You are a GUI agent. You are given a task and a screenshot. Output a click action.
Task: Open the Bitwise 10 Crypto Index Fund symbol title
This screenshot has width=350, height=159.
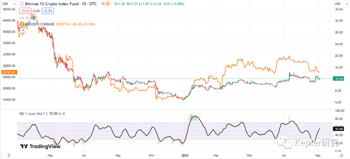(61, 4)
